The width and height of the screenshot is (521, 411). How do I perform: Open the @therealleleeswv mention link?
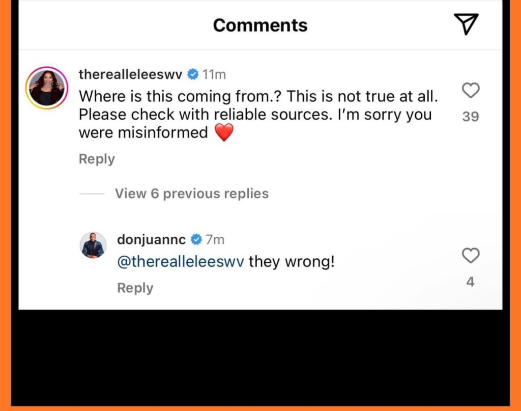181,262
